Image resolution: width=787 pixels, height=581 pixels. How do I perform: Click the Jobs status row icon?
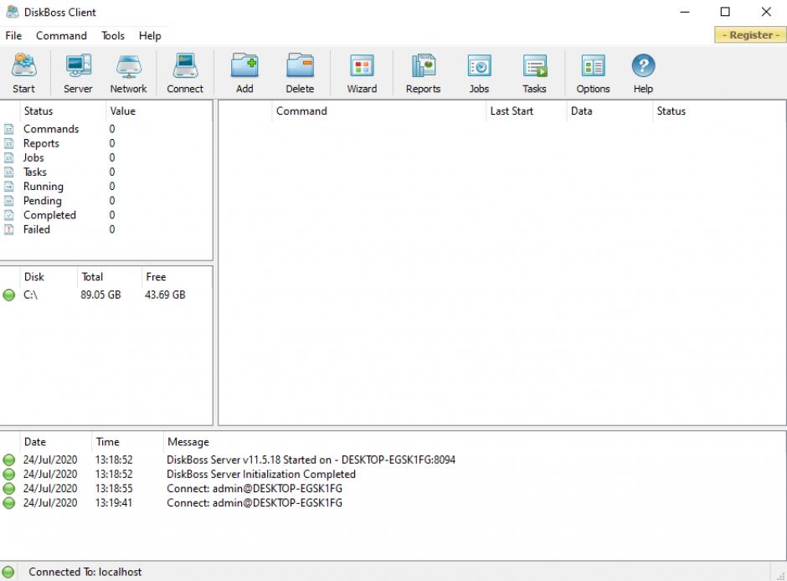click(9, 157)
